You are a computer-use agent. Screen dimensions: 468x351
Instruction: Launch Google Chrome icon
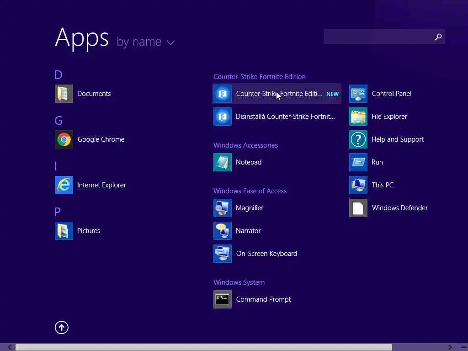[x=64, y=139]
